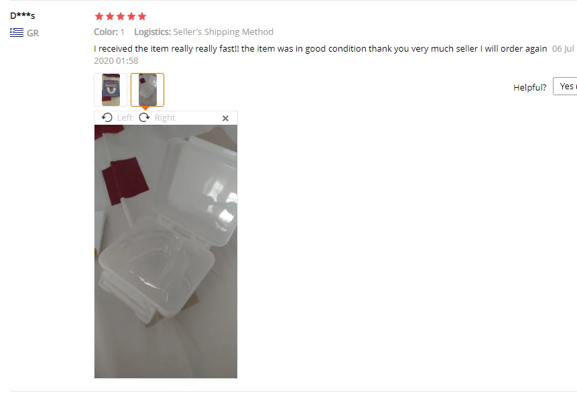Click the enlarged plastic case photo
The image size is (577, 393).
[166, 251]
